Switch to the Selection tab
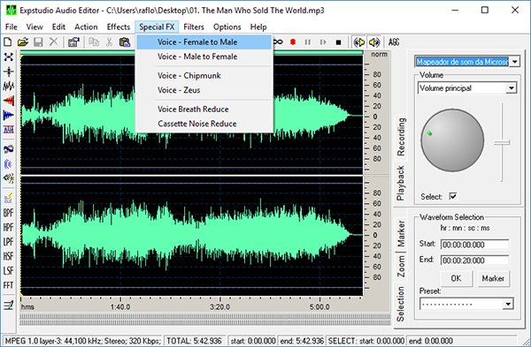The width and height of the screenshot is (531, 347). pos(401,304)
